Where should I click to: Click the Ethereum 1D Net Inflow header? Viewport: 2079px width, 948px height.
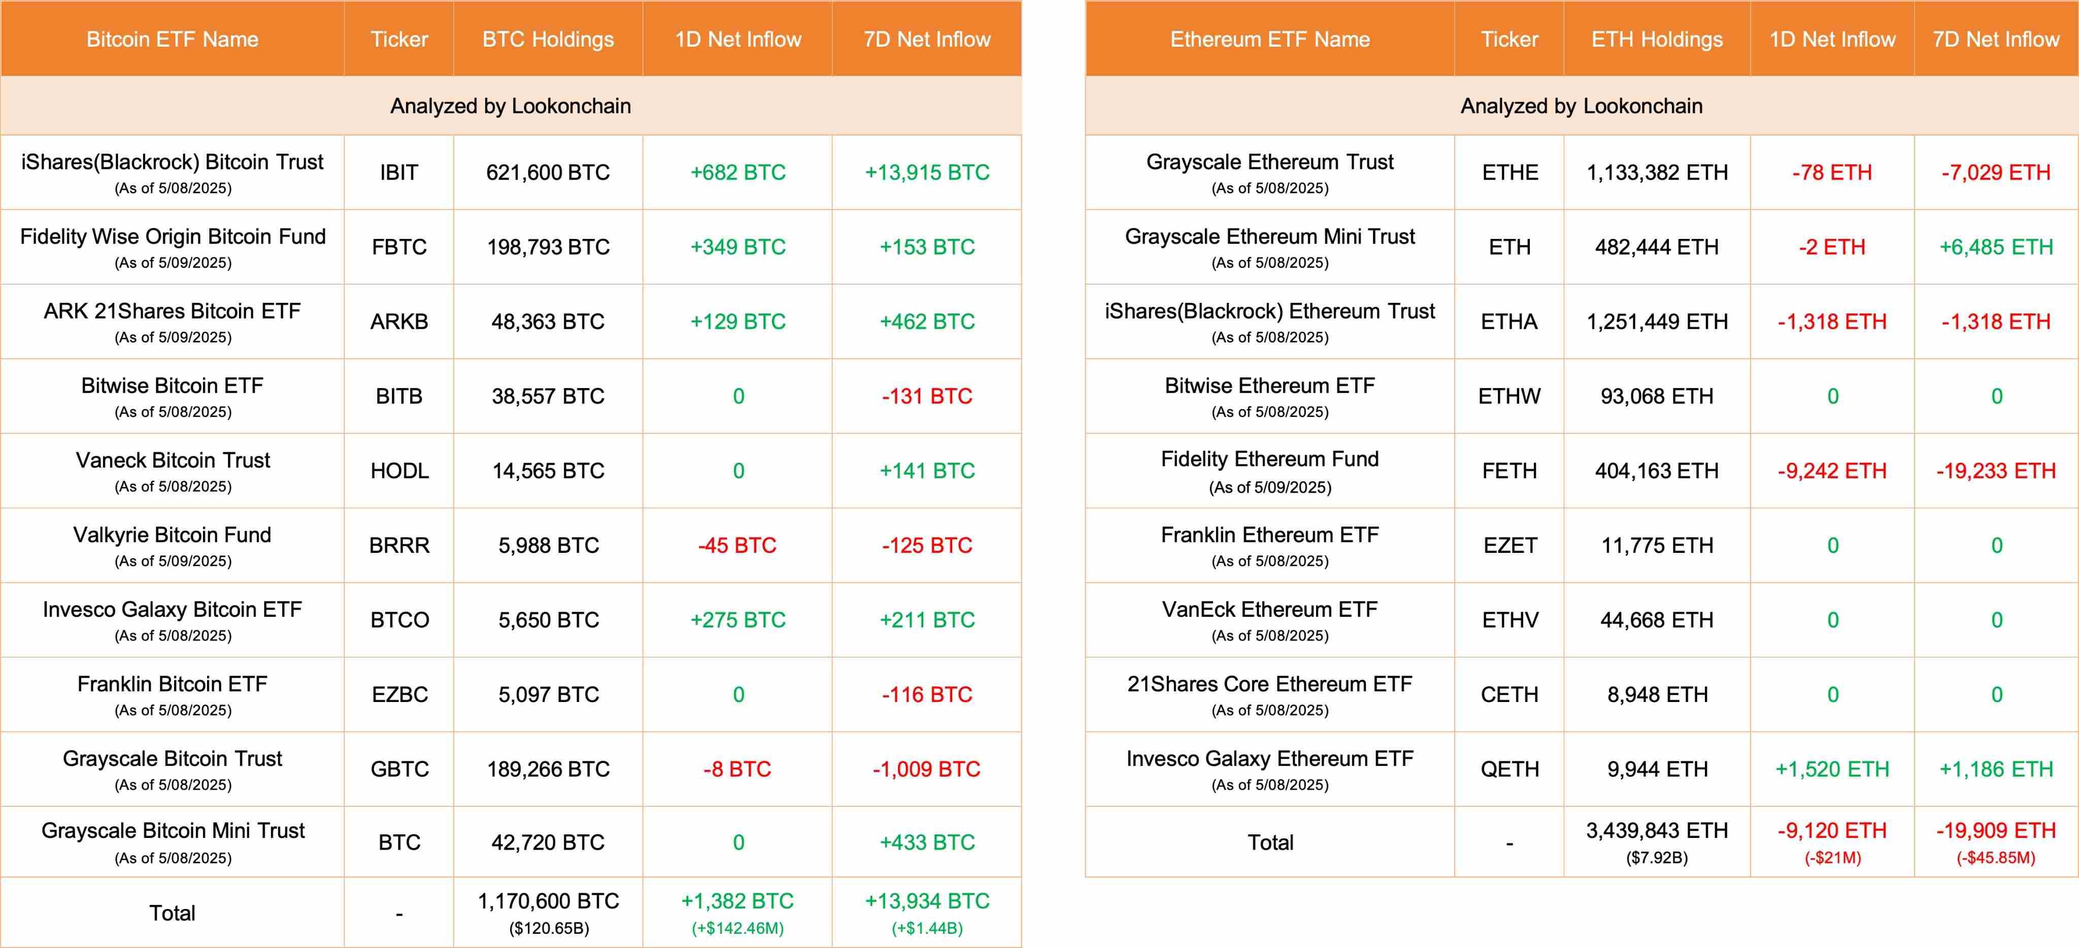[1832, 40]
